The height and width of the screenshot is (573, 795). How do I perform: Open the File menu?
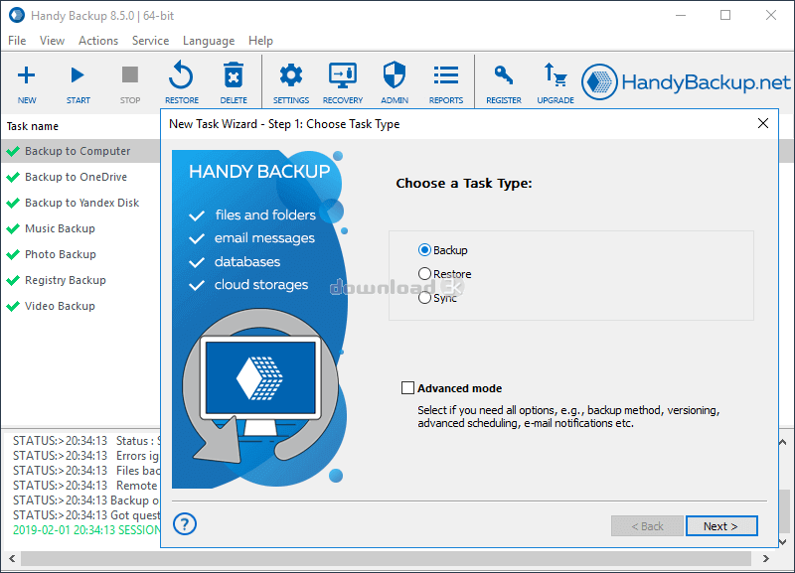click(17, 41)
